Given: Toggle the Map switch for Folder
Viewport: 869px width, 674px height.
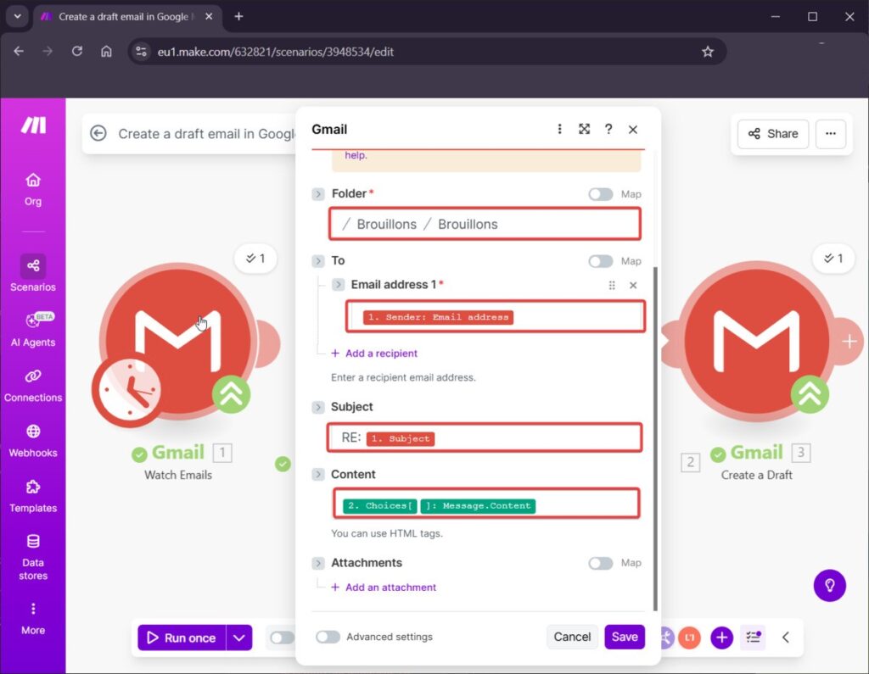Looking at the screenshot, I should pyautogui.click(x=601, y=194).
